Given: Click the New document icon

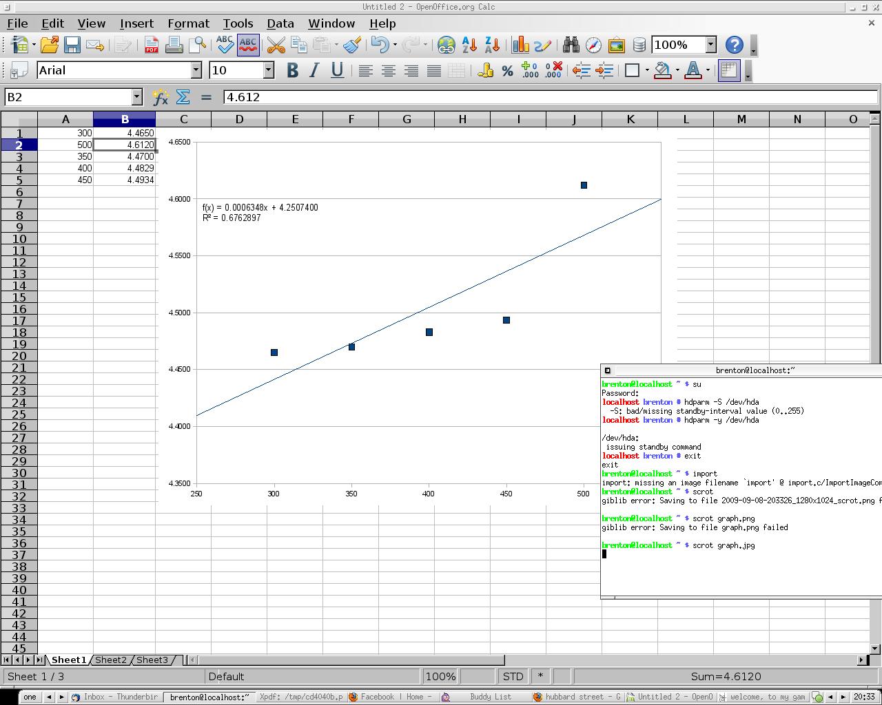Looking at the screenshot, I should point(20,45).
